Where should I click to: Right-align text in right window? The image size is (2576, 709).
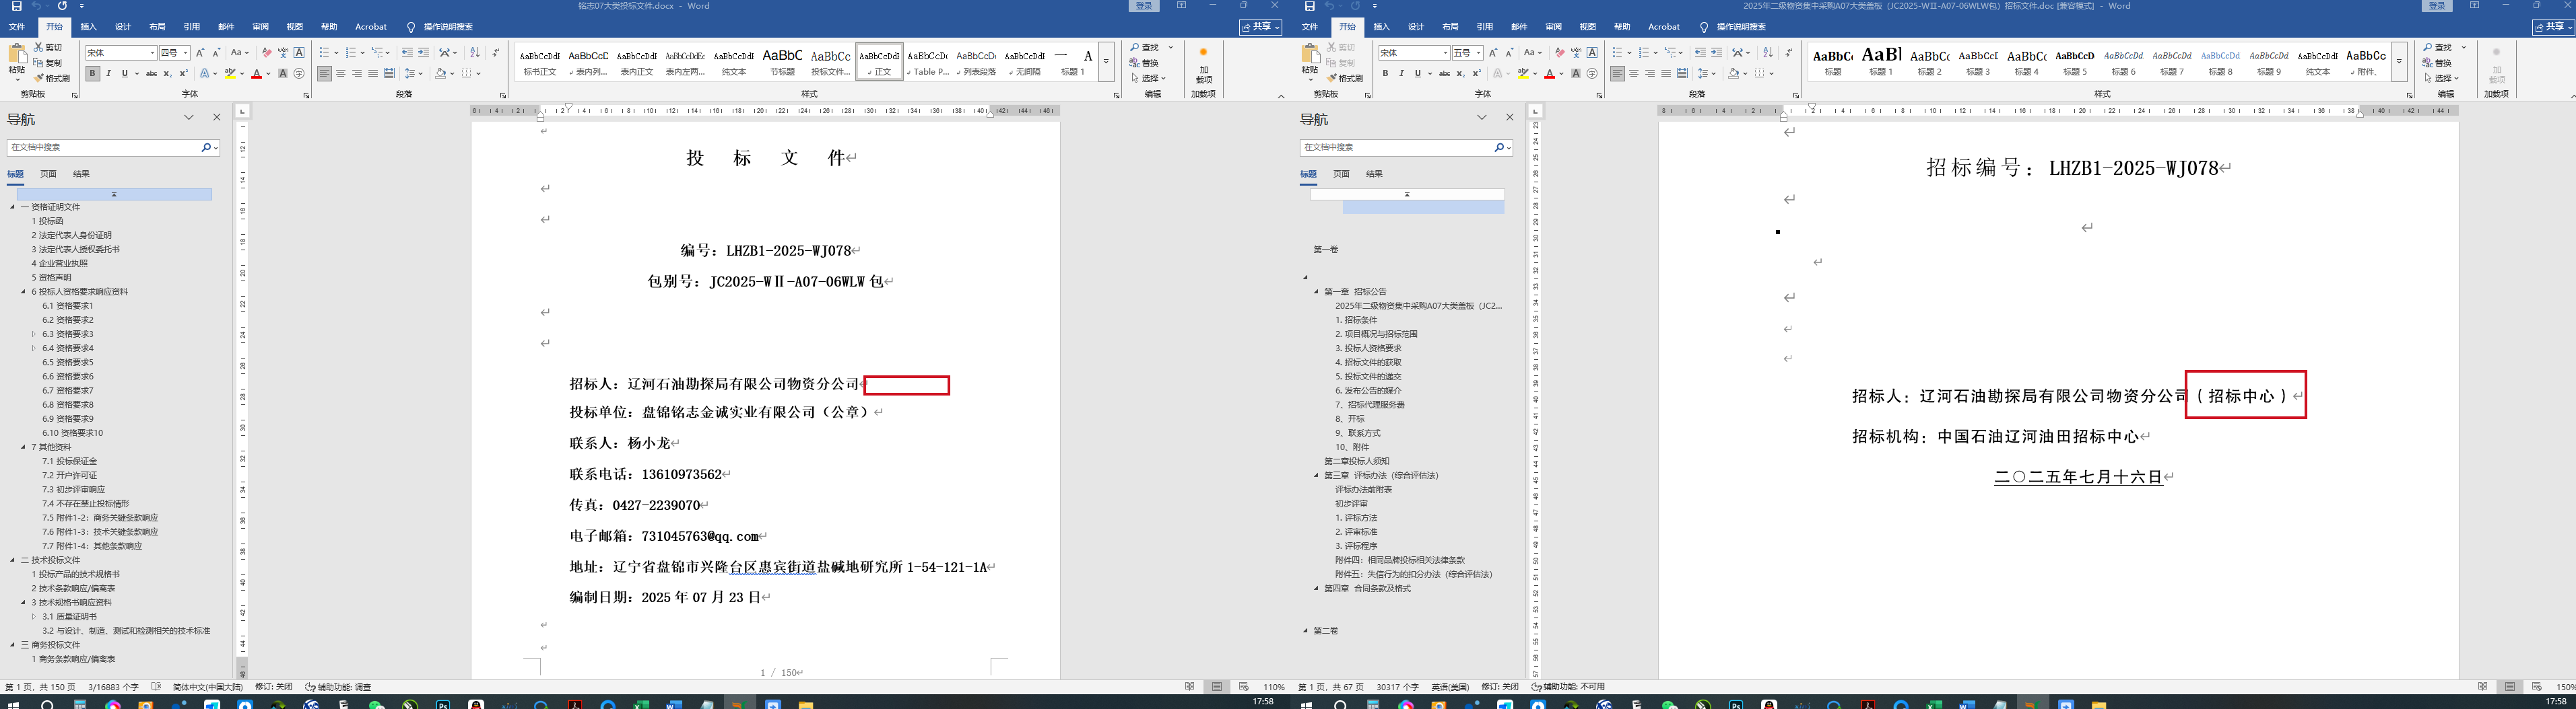tap(1650, 74)
